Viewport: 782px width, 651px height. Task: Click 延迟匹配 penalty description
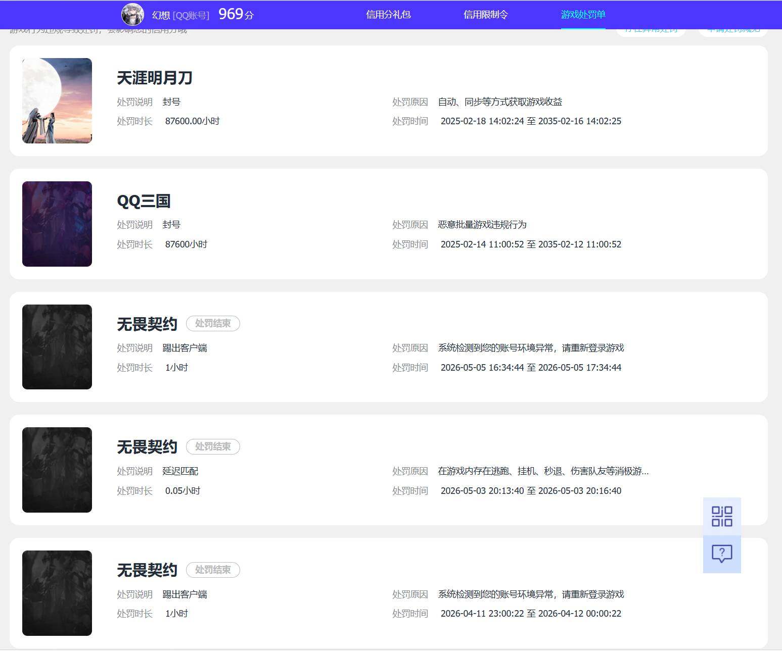[x=180, y=471]
